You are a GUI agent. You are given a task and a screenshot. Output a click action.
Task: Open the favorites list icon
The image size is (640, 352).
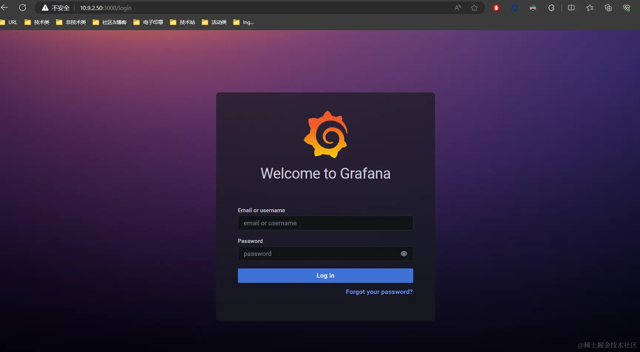[590, 8]
